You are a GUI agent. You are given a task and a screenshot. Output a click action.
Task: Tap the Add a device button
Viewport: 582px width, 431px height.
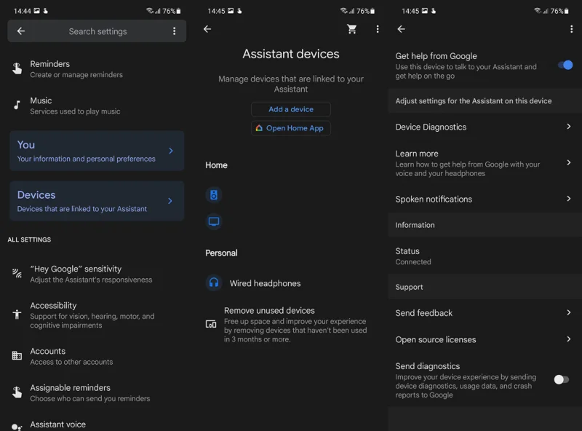click(x=290, y=109)
